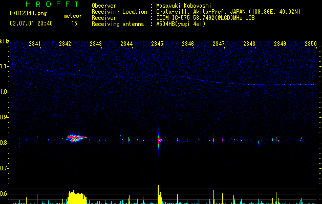Click the Ogata-vill. Akita-Pref. JAPAN location text

228,12
